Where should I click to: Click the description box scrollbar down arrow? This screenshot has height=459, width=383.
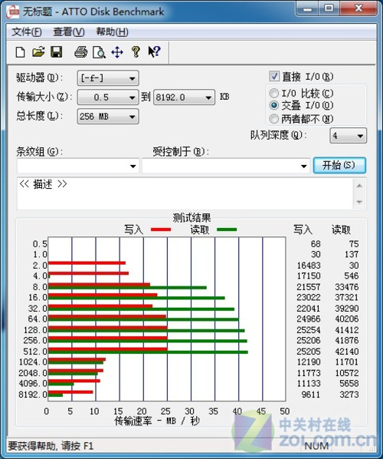click(x=359, y=202)
